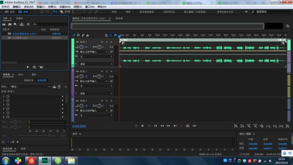Open Track 1 automation mode dropdown

(x=96, y=64)
